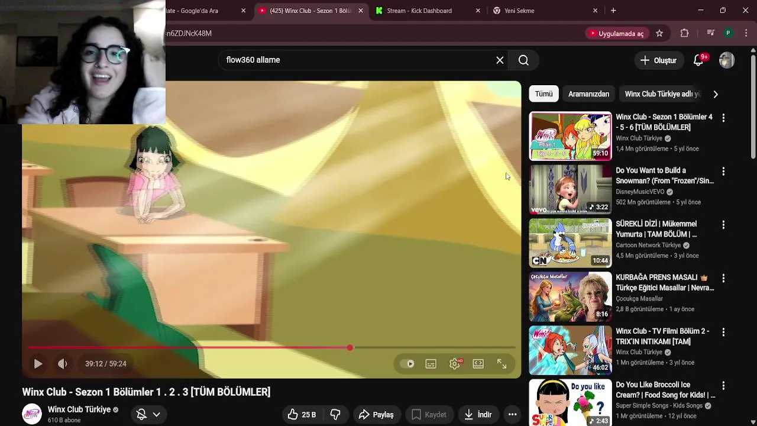Click the page vertical scrollbar thumb
This screenshot has height=426, width=757.
click(753, 106)
